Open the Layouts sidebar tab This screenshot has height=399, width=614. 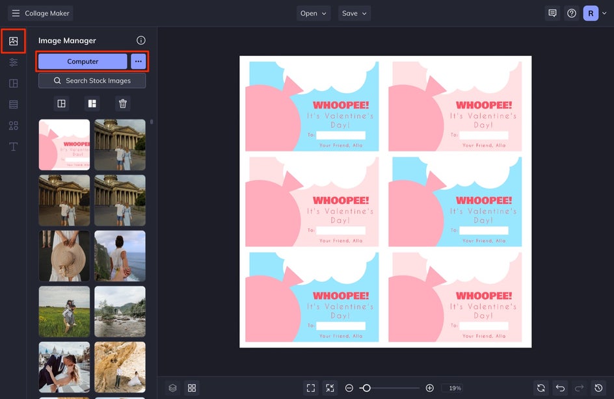click(x=13, y=83)
